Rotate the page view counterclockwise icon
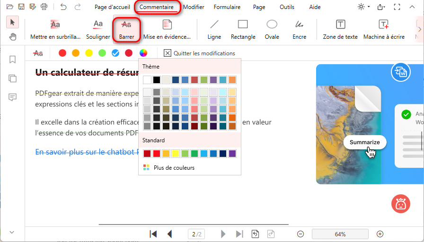The width and height of the screenshot is (424, 242). pos(255,234)
